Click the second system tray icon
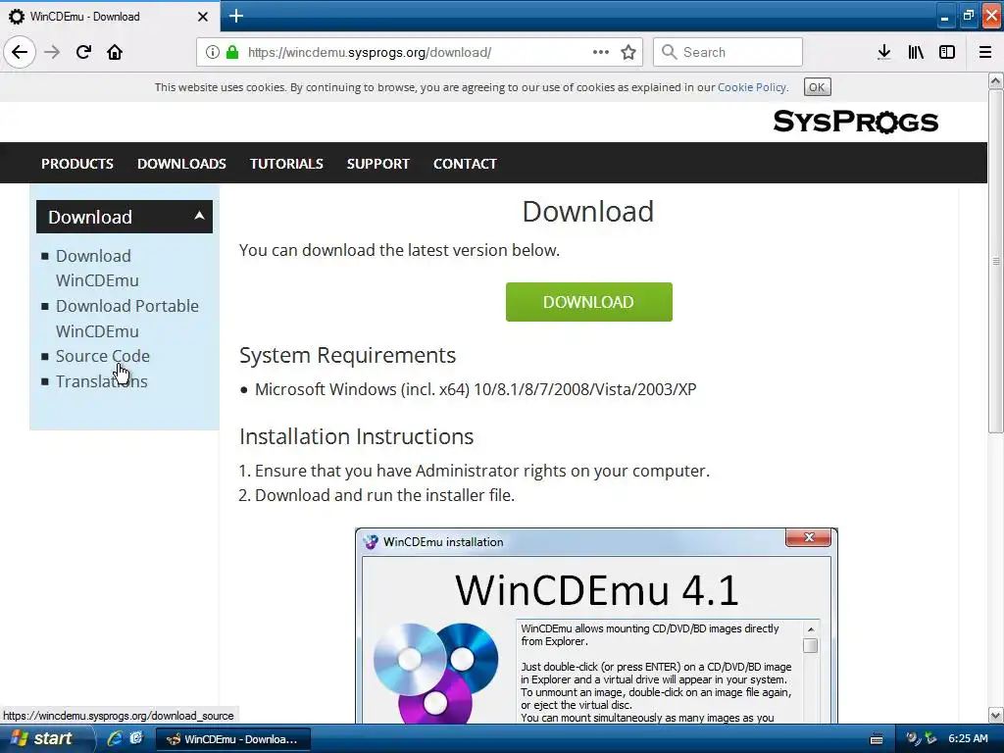The image size is (1004, 753). coord(930,739)
